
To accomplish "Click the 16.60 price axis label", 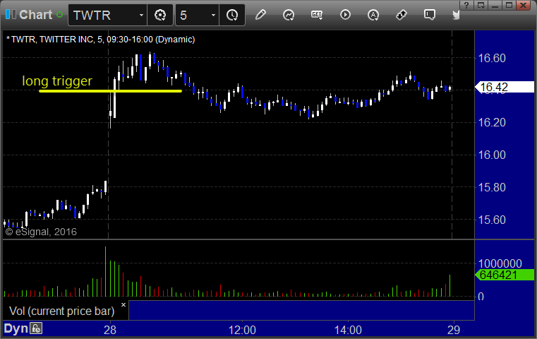I will pyautogui.click(x=492, y=58).
